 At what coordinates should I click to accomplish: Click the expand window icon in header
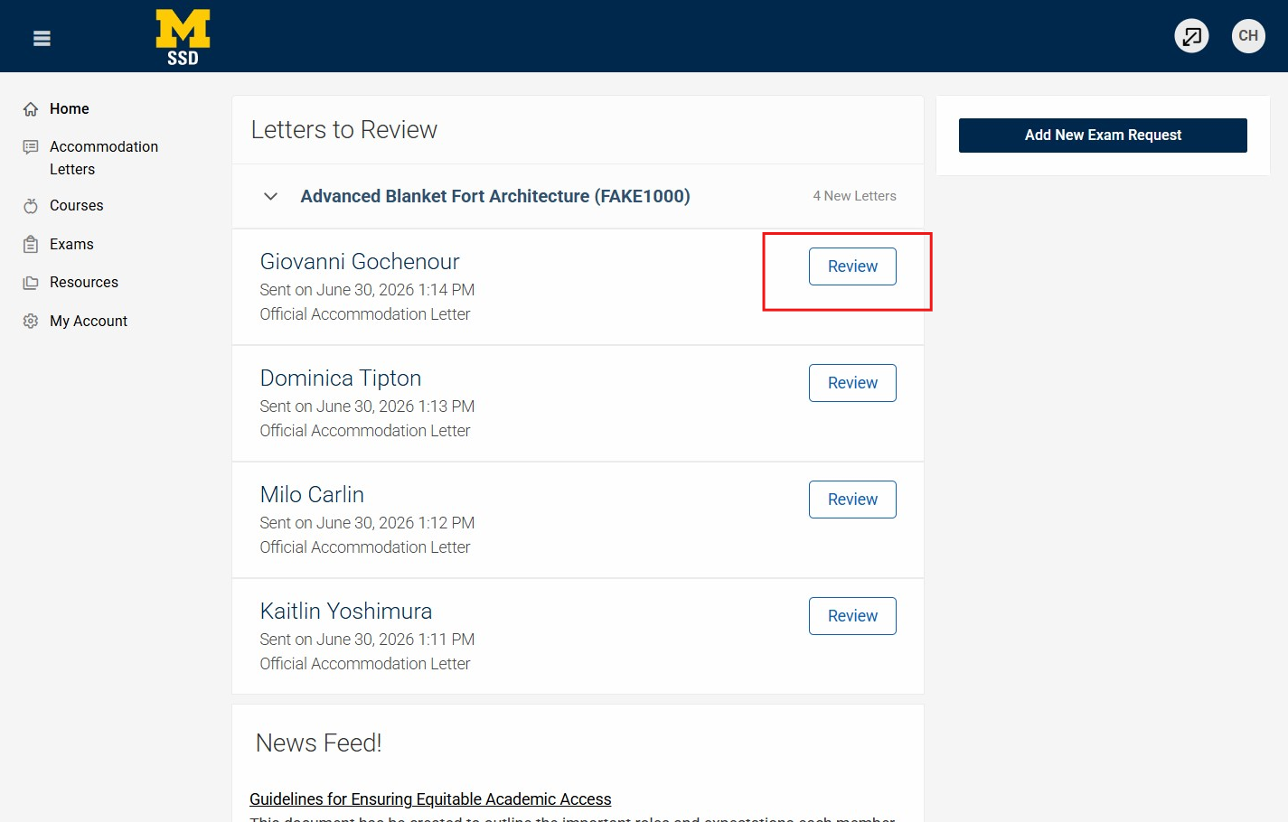click(x=1191, y=36)
